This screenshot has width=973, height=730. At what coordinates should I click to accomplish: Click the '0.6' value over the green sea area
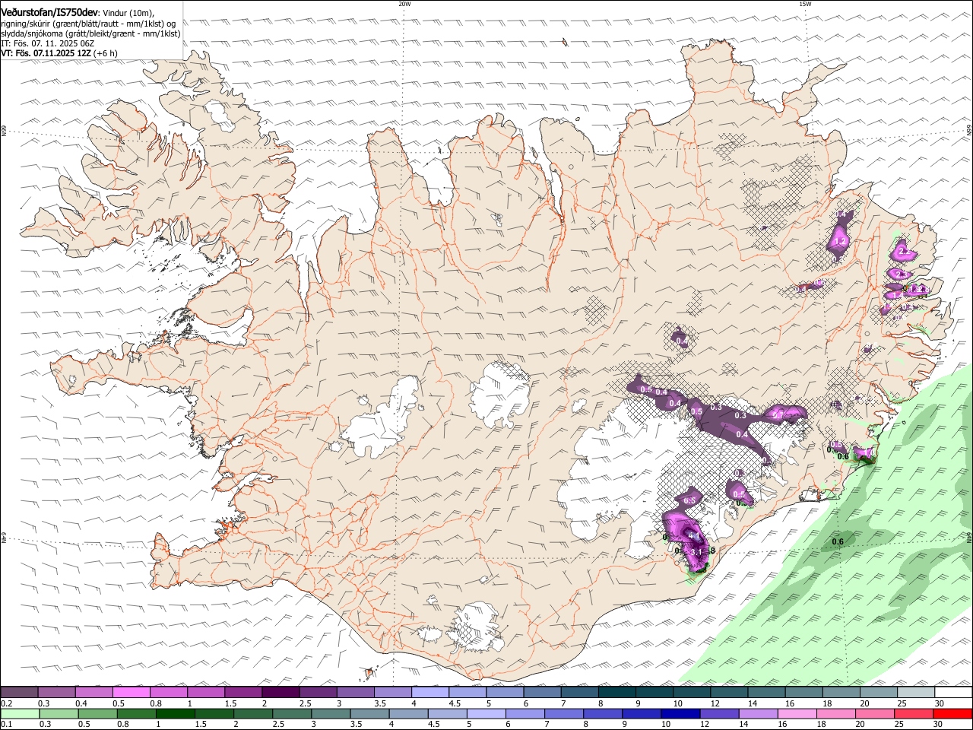(x=838, y=541)
